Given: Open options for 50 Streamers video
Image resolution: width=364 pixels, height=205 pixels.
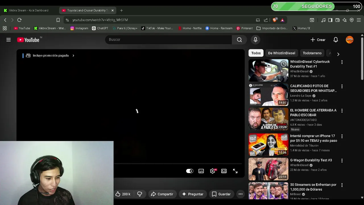Looking at the screenshot, I should click(x=342, y=185).
